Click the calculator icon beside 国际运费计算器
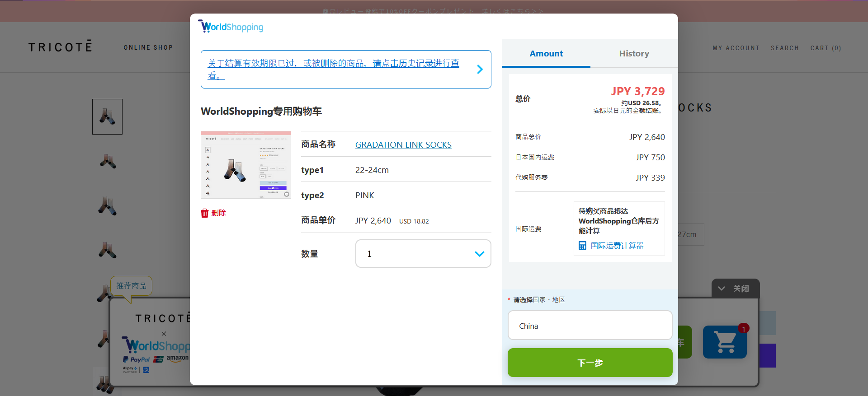 click(x=583, y=246)
